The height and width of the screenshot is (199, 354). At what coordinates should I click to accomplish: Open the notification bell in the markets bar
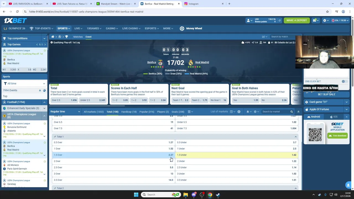[248, 112]
